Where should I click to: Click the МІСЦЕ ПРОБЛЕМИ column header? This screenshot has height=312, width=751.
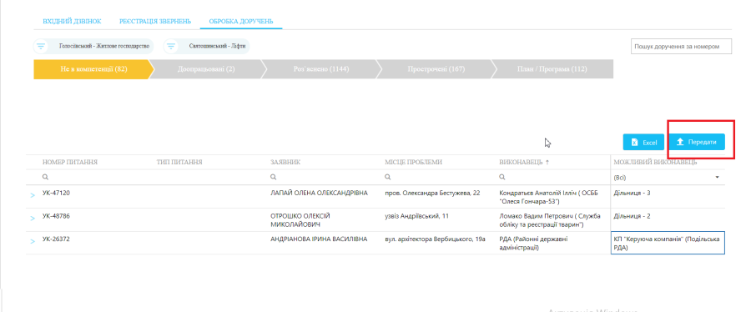pos(413,162)
